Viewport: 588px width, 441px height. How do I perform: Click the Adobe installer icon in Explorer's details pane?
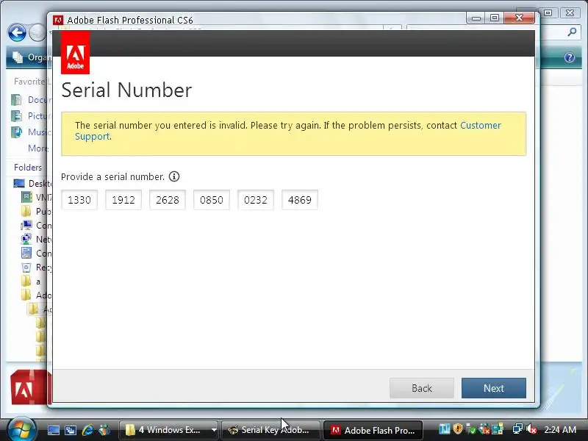(x=29, y=389)
